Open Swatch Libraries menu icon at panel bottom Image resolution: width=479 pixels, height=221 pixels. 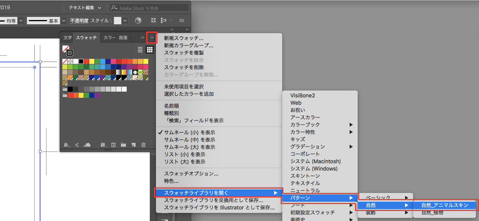67,145
